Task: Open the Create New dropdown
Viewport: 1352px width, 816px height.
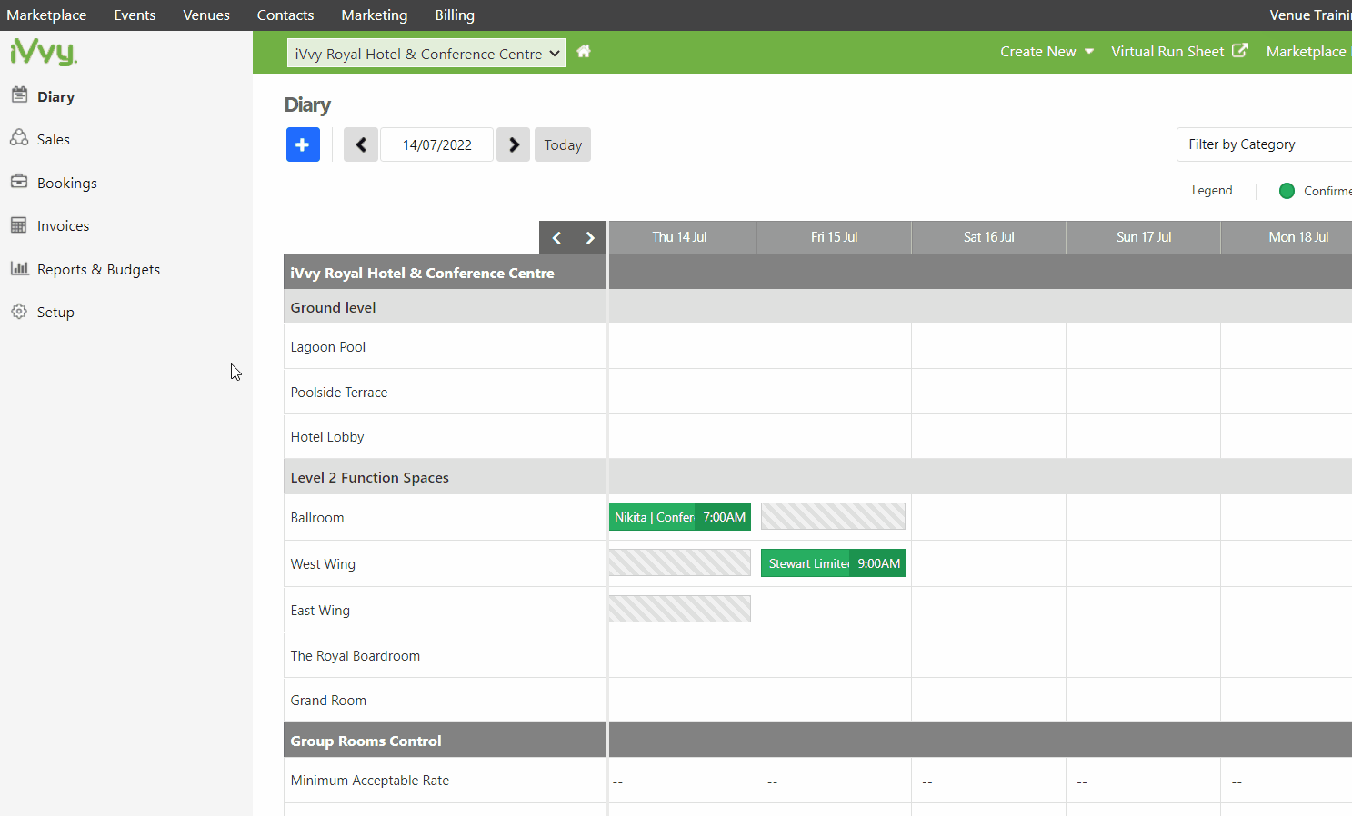Action: coord(1046,52)
